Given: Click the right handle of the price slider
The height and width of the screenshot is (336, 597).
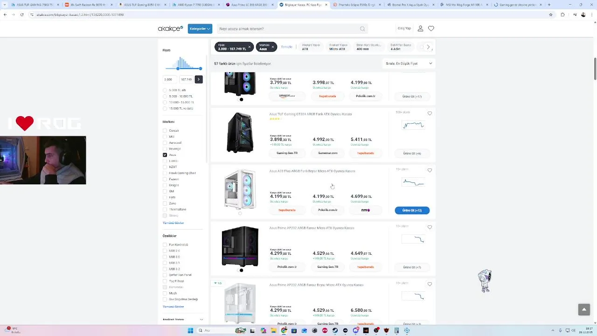Looking at the screenshot, I should point(201,69).
